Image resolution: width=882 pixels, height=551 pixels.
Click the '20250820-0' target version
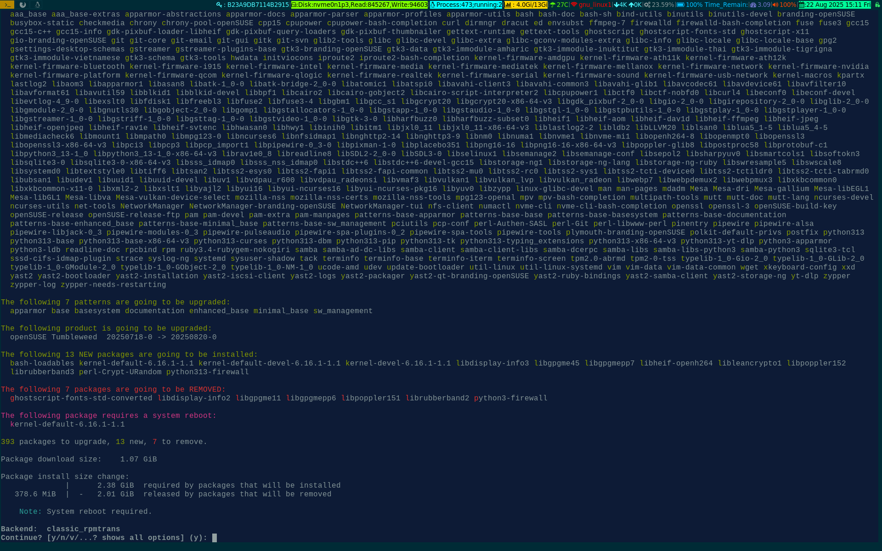point(194,337)
